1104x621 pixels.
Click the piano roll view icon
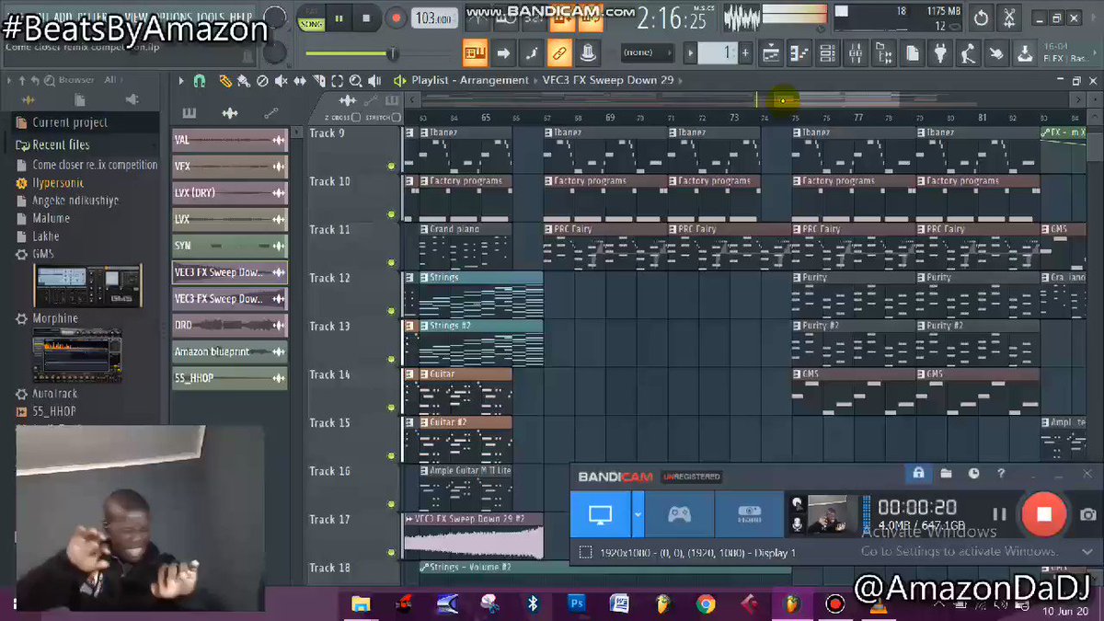point(799,53)
